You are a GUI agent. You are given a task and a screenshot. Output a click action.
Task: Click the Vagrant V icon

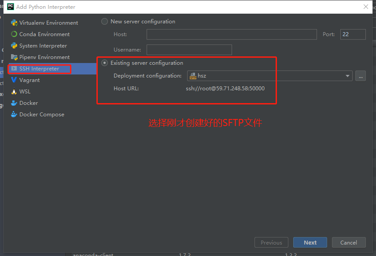[x=14, y=80]
